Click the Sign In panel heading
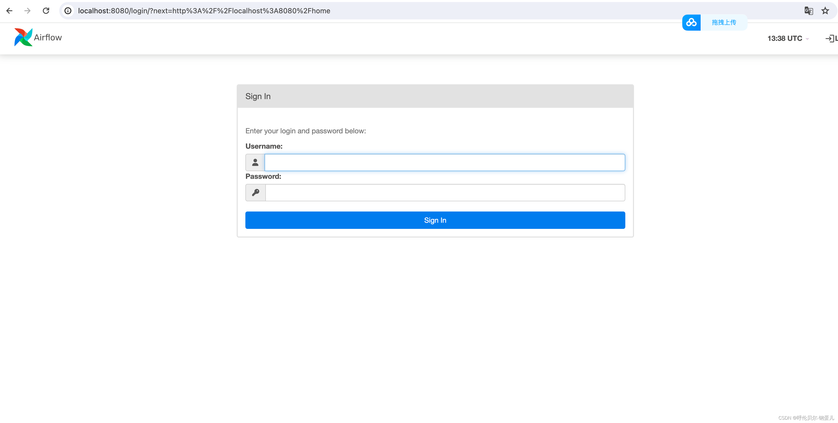Viewport: 838px width, 423px height. click(x=258, y=96)
